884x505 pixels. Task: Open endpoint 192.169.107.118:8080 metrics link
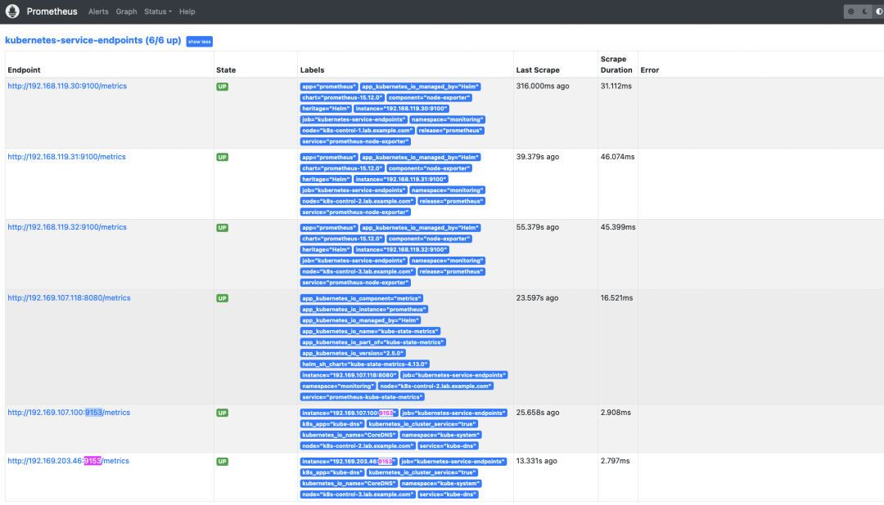[69, 298]
